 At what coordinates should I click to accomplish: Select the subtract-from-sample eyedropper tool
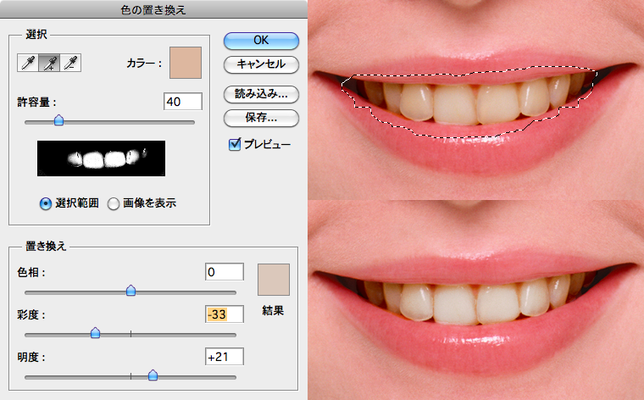point(70,63)
